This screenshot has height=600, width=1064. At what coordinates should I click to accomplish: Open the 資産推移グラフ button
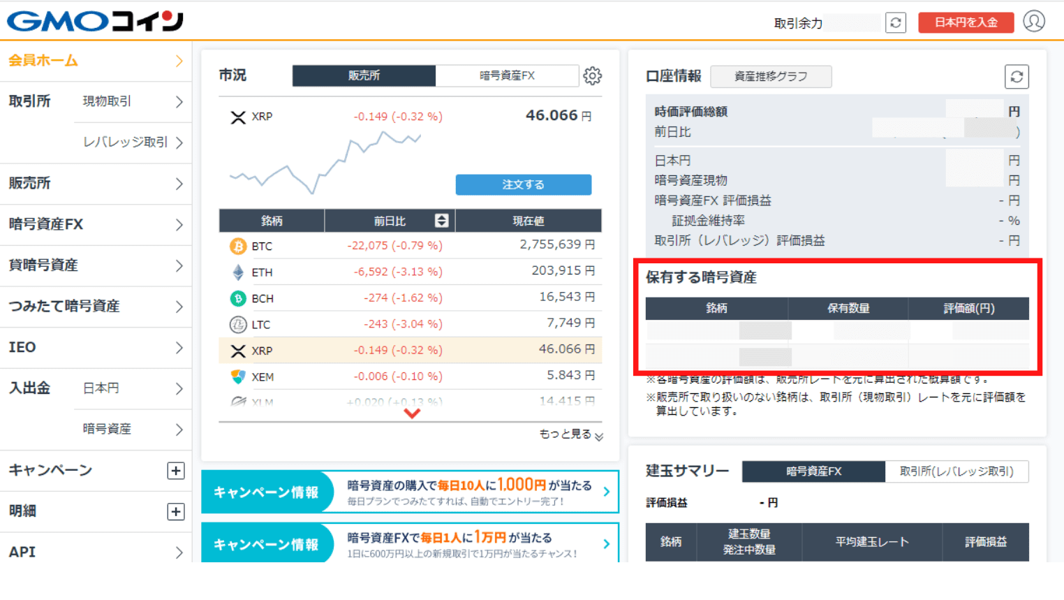tap(771, 77)
